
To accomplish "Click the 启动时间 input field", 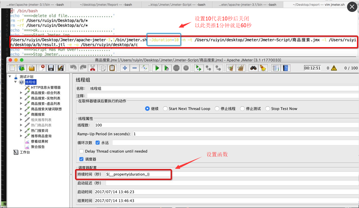I will click(226, 192).
